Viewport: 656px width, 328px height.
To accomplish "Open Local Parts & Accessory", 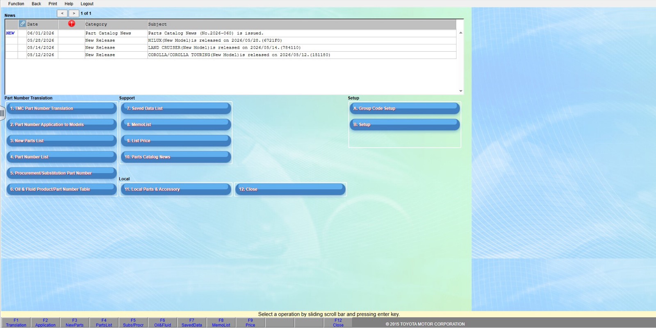I will (x=176, y=189).
